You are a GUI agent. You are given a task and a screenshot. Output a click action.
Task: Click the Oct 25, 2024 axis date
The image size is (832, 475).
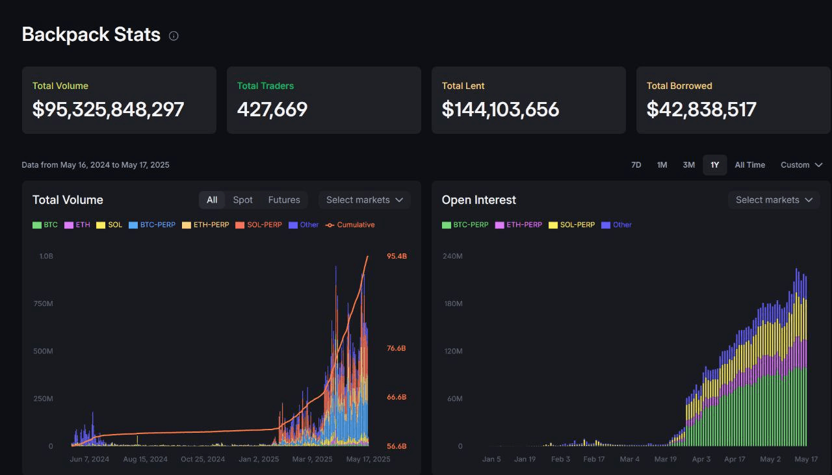203,459
